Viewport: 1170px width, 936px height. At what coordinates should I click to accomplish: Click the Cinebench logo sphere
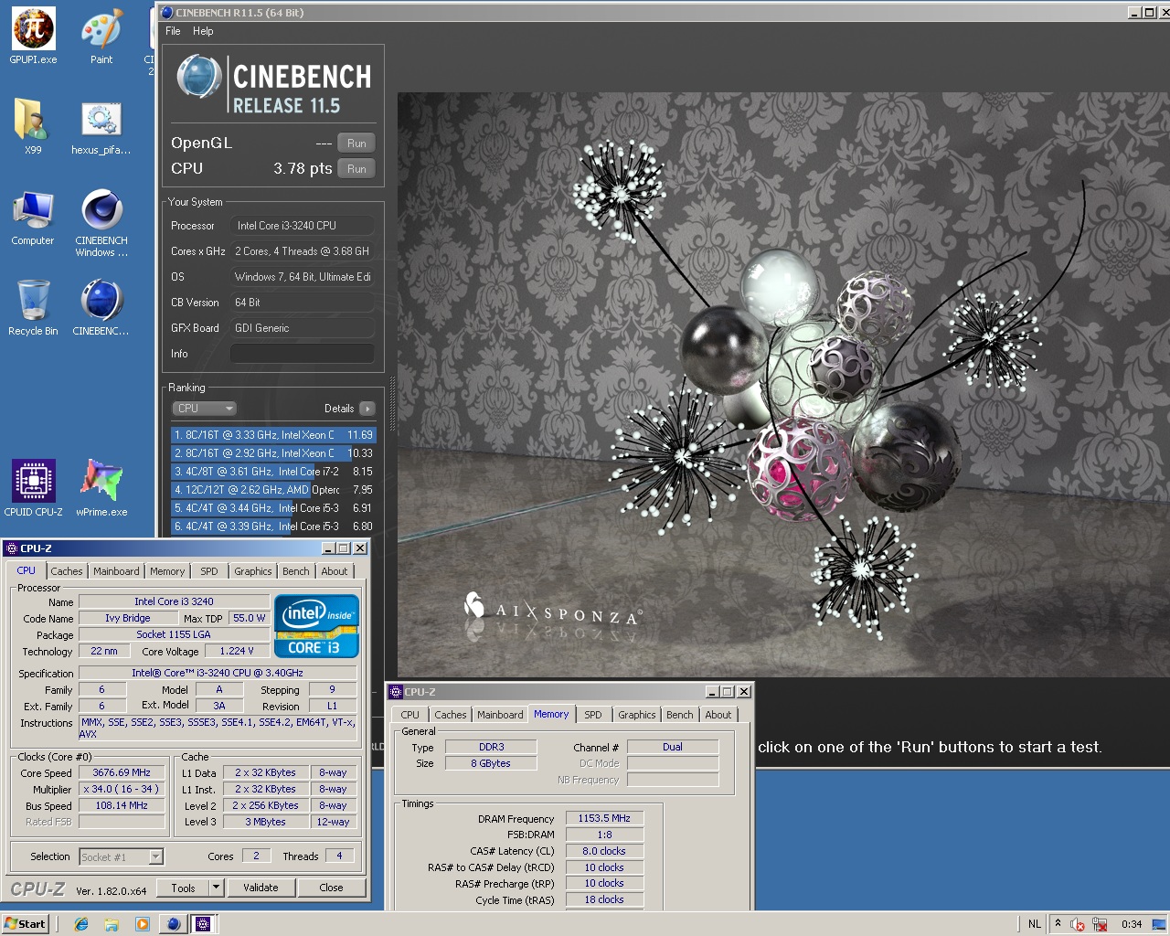point(198,77)
